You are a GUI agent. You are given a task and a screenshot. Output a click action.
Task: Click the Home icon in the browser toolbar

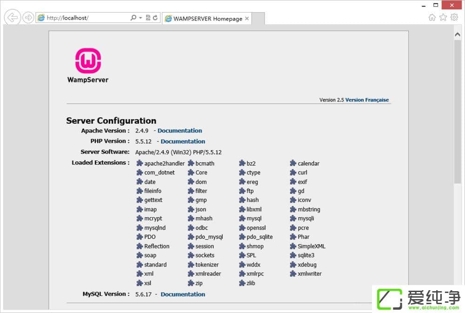[432, 17]
